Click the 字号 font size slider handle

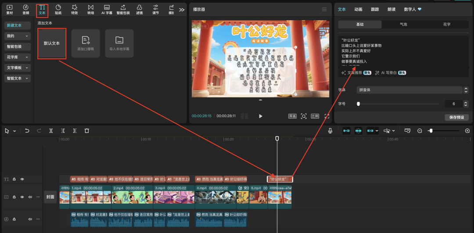[x=358, y=104]
